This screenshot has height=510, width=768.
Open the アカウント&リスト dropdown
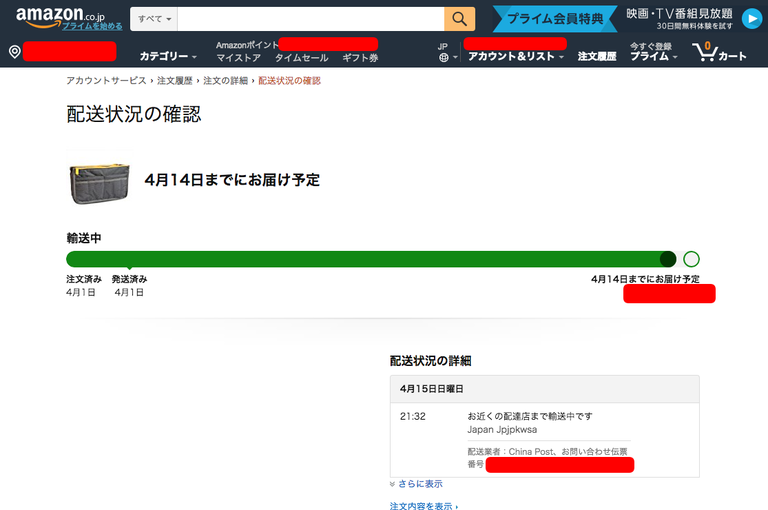515,55
